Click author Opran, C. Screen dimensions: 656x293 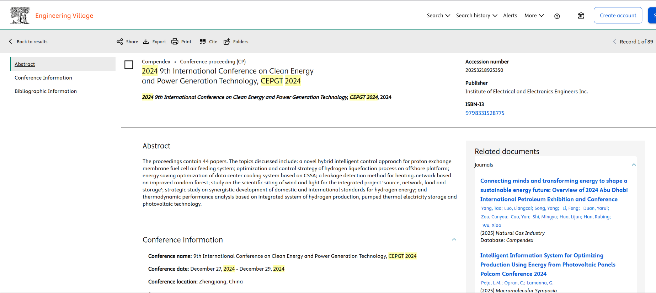[x=514, y=283]
